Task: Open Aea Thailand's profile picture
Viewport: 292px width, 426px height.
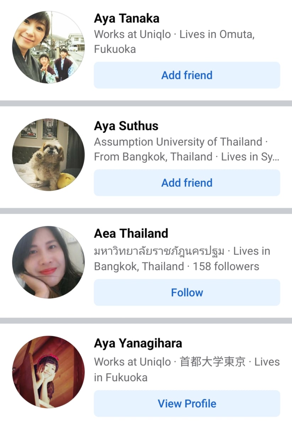Action: [48, 262]
